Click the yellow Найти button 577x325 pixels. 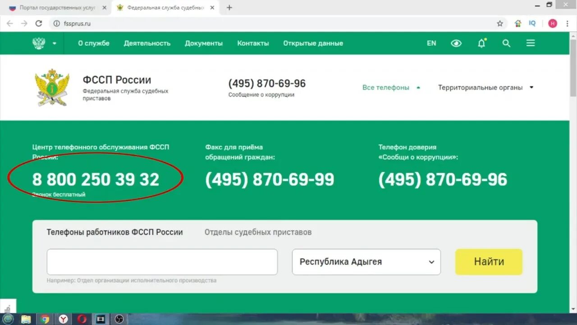tap(489, 262)
